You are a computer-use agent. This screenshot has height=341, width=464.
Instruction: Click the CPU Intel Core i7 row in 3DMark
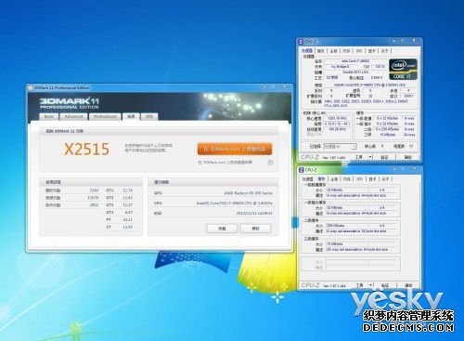click(x=213, y=203)
